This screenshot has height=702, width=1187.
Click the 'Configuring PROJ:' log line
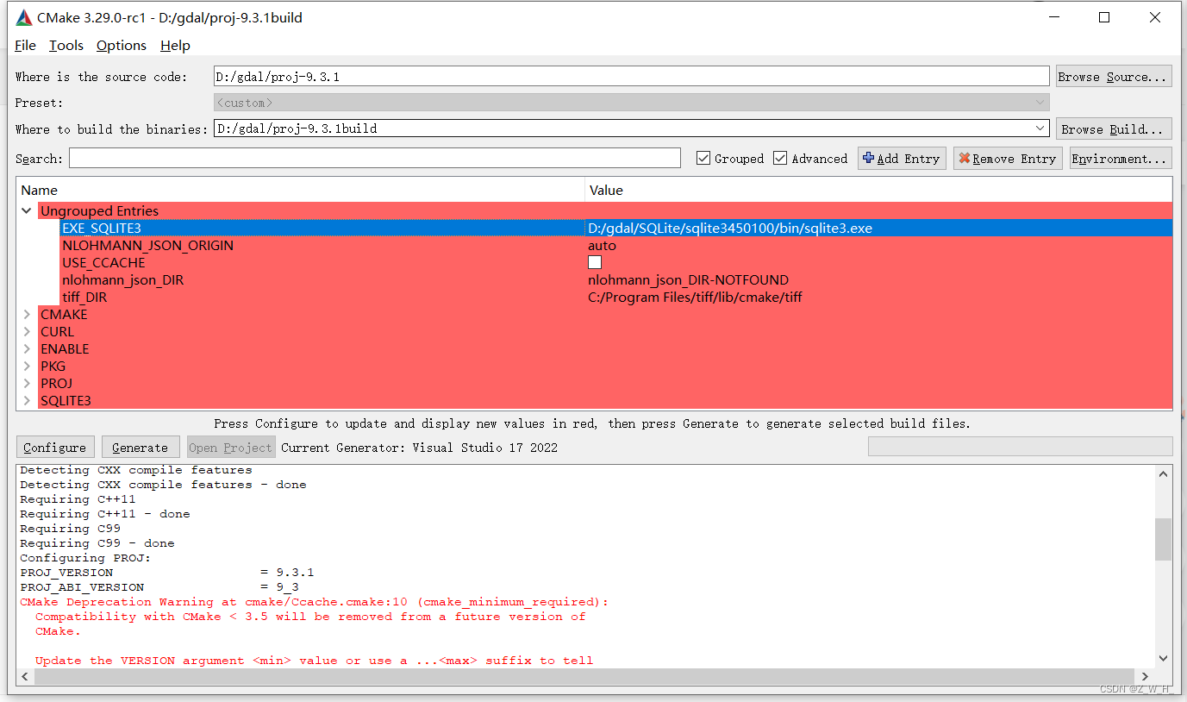point(85,558)
